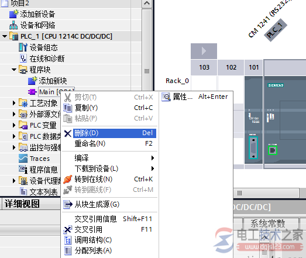Open 属性... from context menu
Screen dimensions: 306x258
[196, 97]
